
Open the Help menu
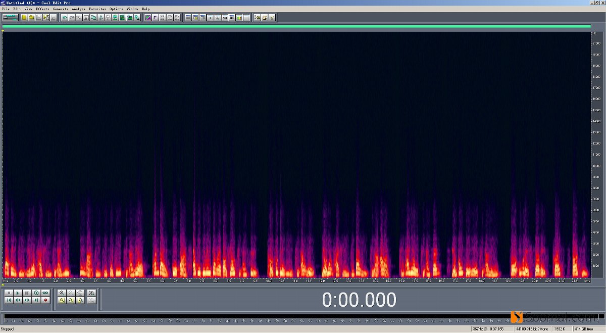(x=145, y=9)
